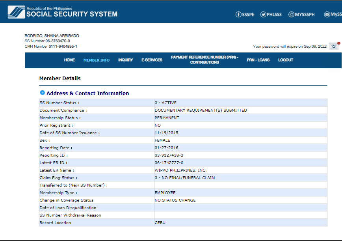The height and width of the screenshot is (241, 342).
Task: Click the Latest ER Name value WIPRO PHILIPPINES, INC.
Action: click(x=180, y=170)
